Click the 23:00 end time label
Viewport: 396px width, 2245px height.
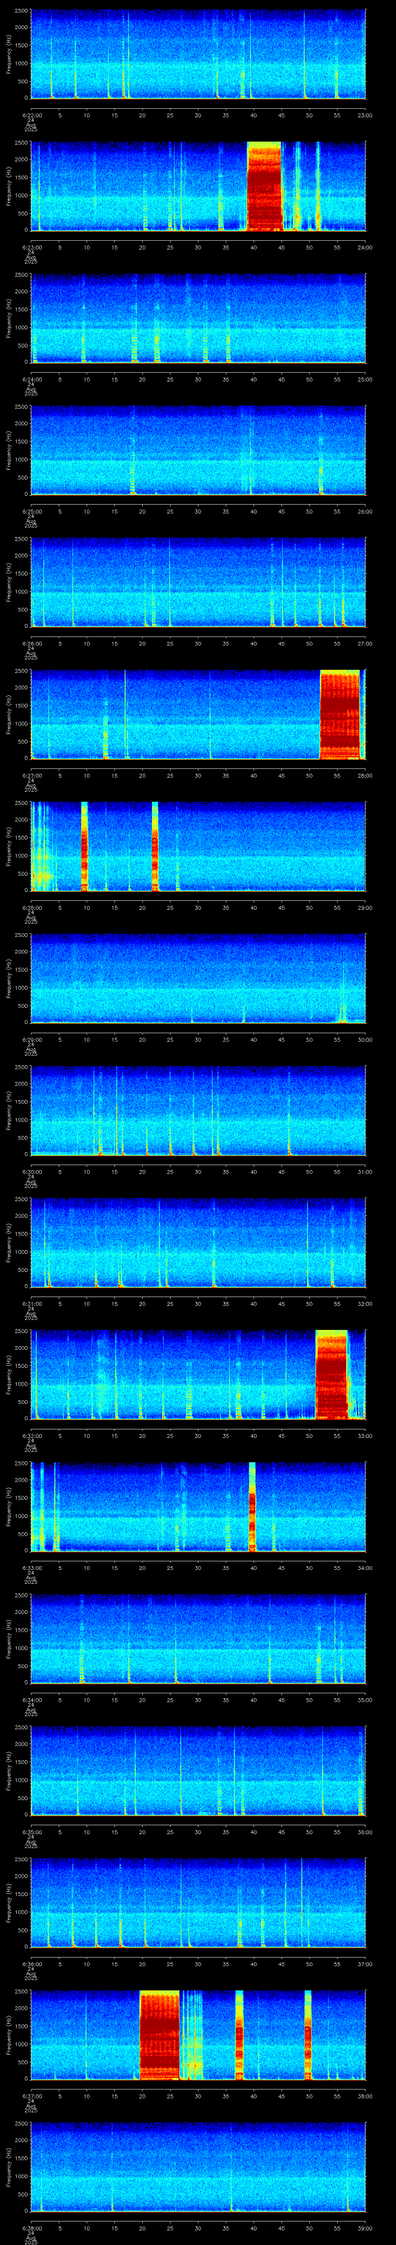pyautogui.click(x=365, y=114)
